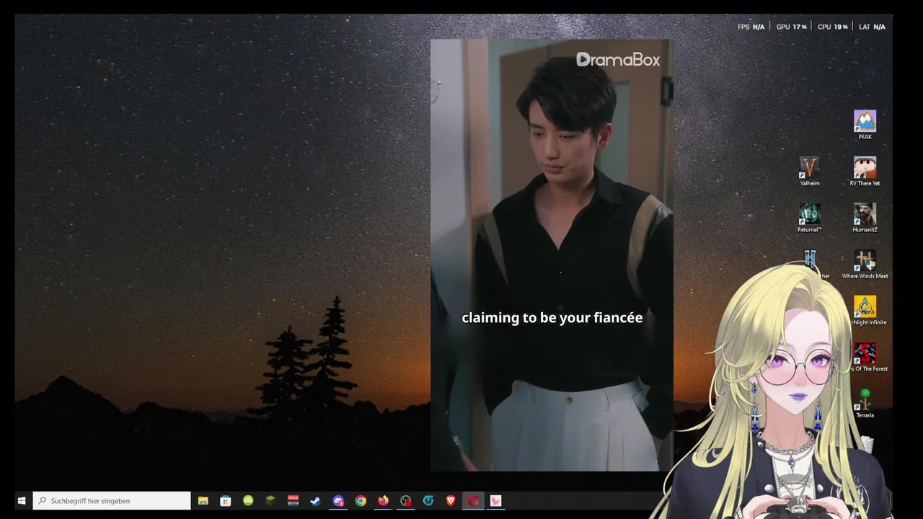
Task: Click the 'Suchbegriff hier eingeben' search box
Action: (x=112, y=500)
